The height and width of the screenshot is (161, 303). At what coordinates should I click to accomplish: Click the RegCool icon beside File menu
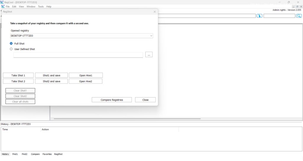click(x=3, y=7)
